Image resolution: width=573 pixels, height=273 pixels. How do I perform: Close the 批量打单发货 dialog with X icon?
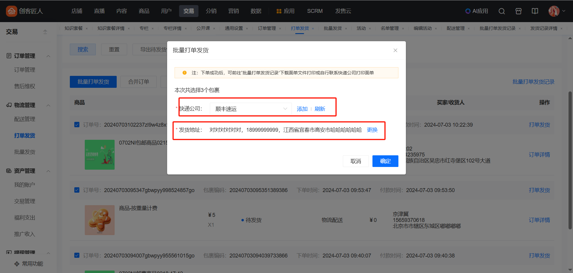[395, 50]
